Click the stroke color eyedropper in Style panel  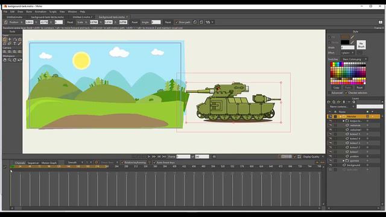point(352,42)
